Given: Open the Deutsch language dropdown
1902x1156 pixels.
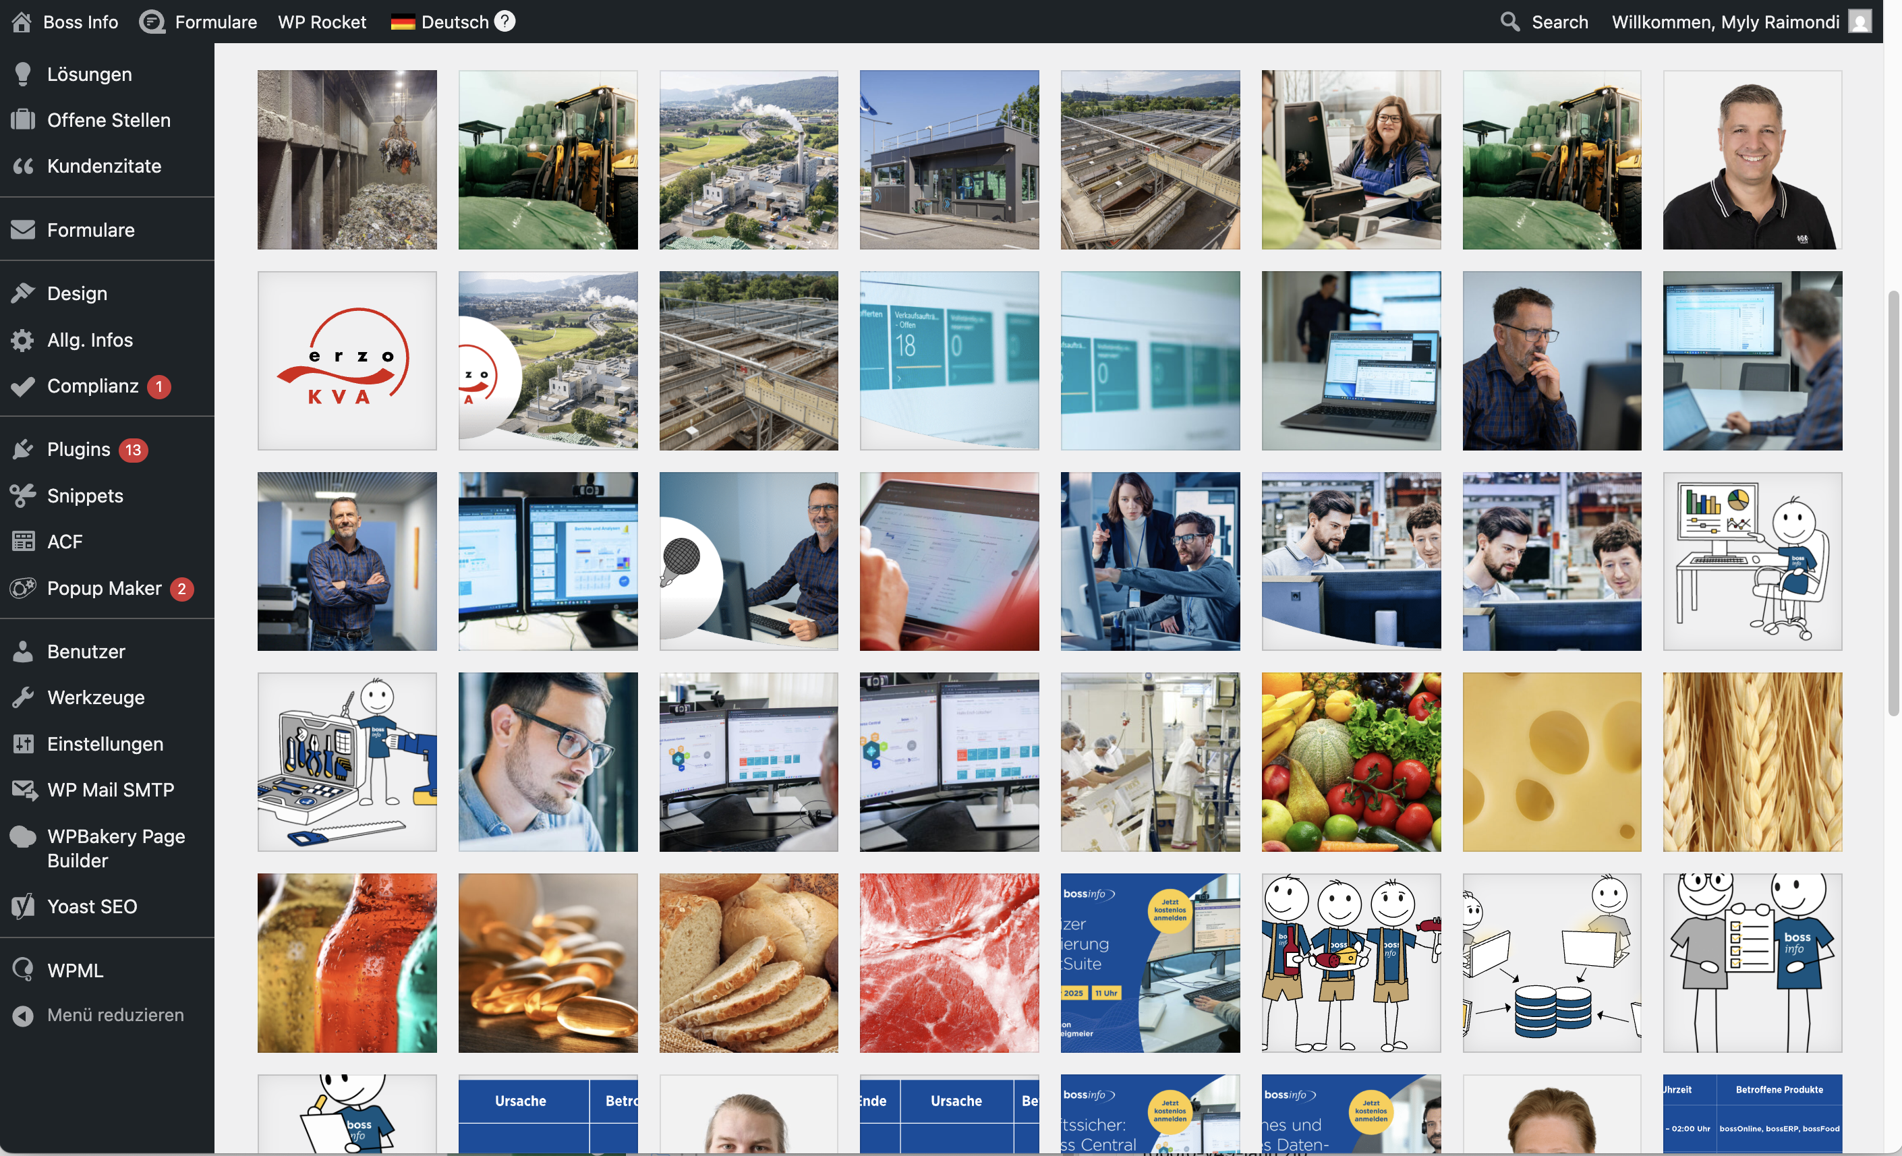Looking at the screenshot, I should point(454,22).
